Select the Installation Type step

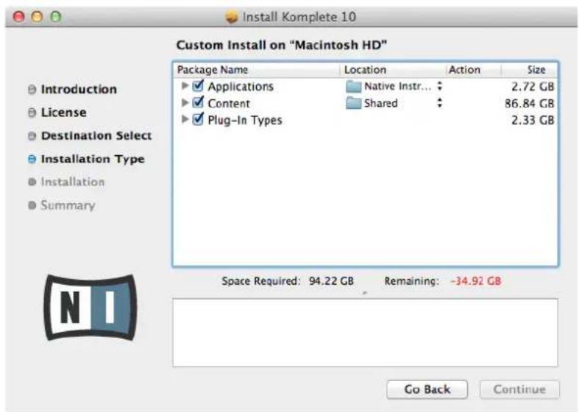click(x=93, y=159)
